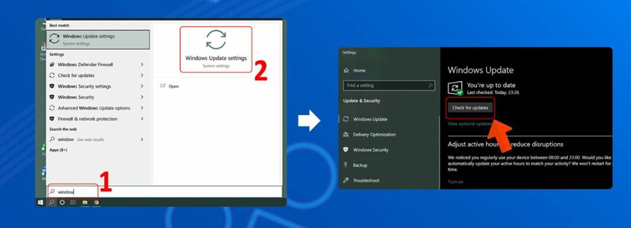Open Backup in Settings sidebar

pos(355,165)
